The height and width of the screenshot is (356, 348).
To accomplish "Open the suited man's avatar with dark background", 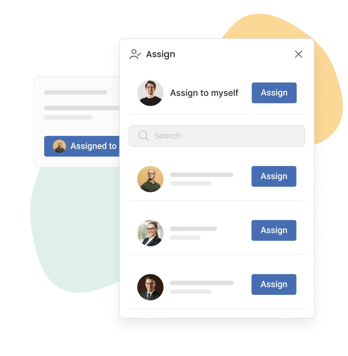I will 150,287.
